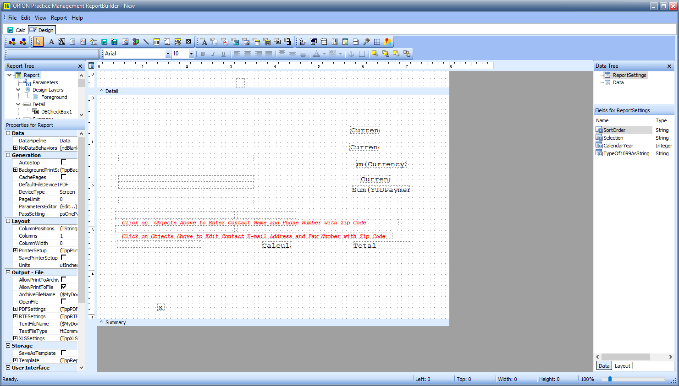The image size is (679, 386).
Task: Toggle the SavePrinterSetup checkbox
Action: click(63, 257)
